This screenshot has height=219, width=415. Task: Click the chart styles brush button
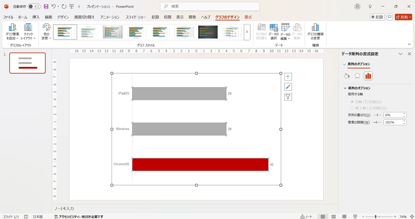288,87
